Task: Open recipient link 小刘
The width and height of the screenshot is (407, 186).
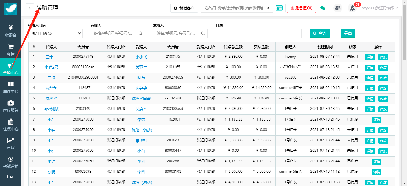Action: point(141,161)
